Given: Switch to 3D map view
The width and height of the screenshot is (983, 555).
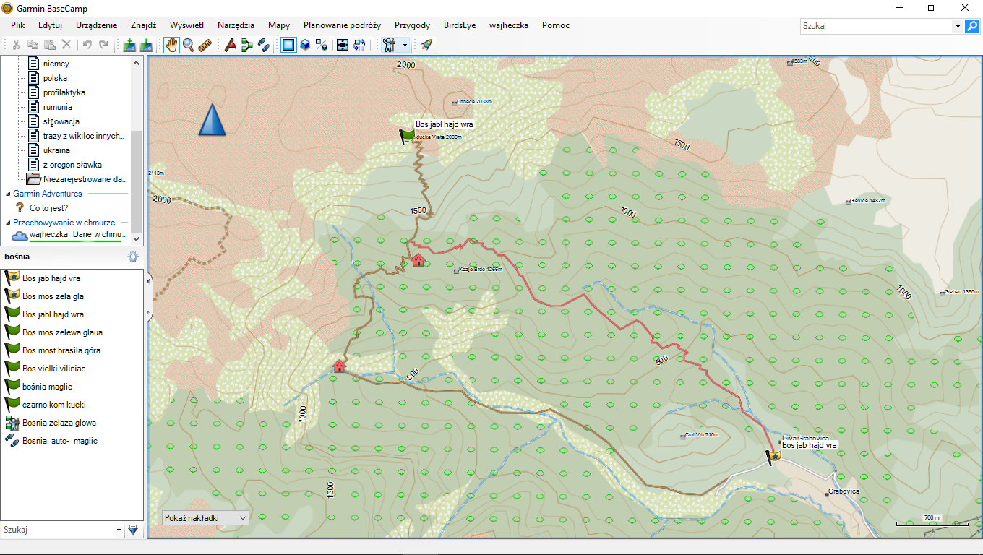Looking at the screenshot, I should coord(305,45).
